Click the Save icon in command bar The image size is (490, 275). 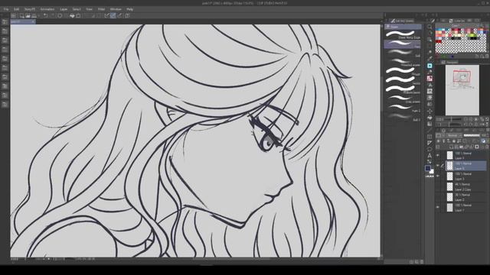[34, 15]
